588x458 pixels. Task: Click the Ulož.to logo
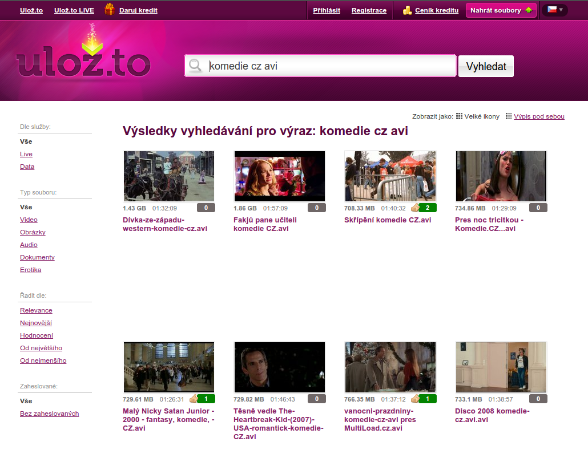pyautogui.click(x=83, y=62)
